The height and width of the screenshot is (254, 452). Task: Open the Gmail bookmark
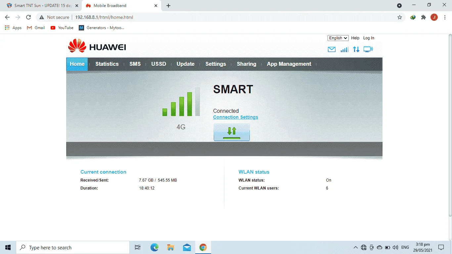click(x=36, y=28)
